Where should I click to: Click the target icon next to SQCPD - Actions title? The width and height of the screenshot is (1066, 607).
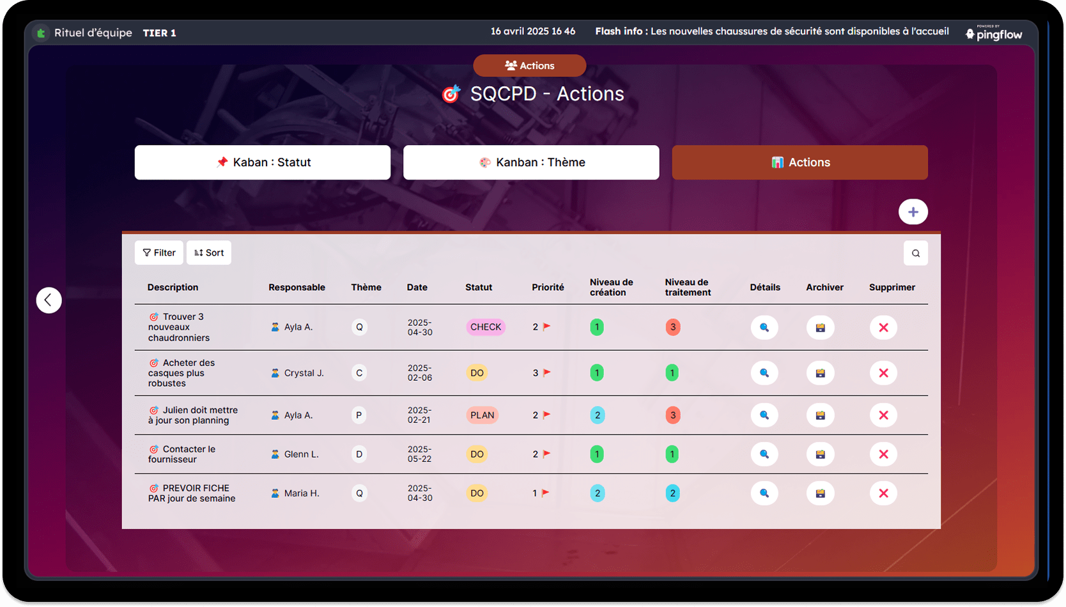[x=451, y=94]
